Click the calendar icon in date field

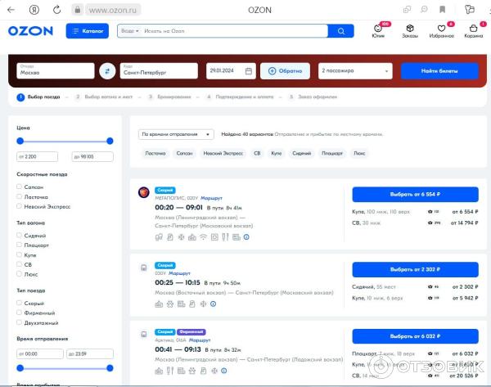(249, 71)
